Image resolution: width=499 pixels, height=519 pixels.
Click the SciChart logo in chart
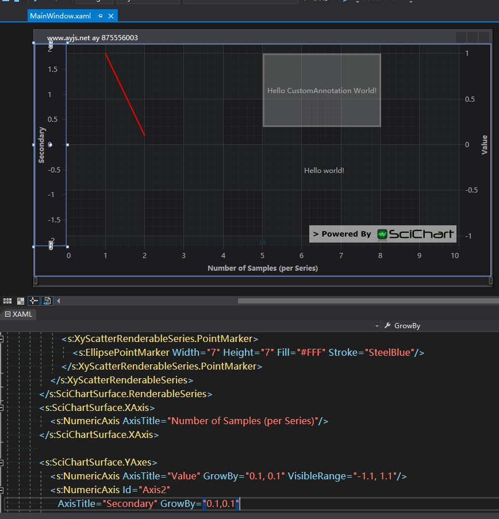coord(416,234)
